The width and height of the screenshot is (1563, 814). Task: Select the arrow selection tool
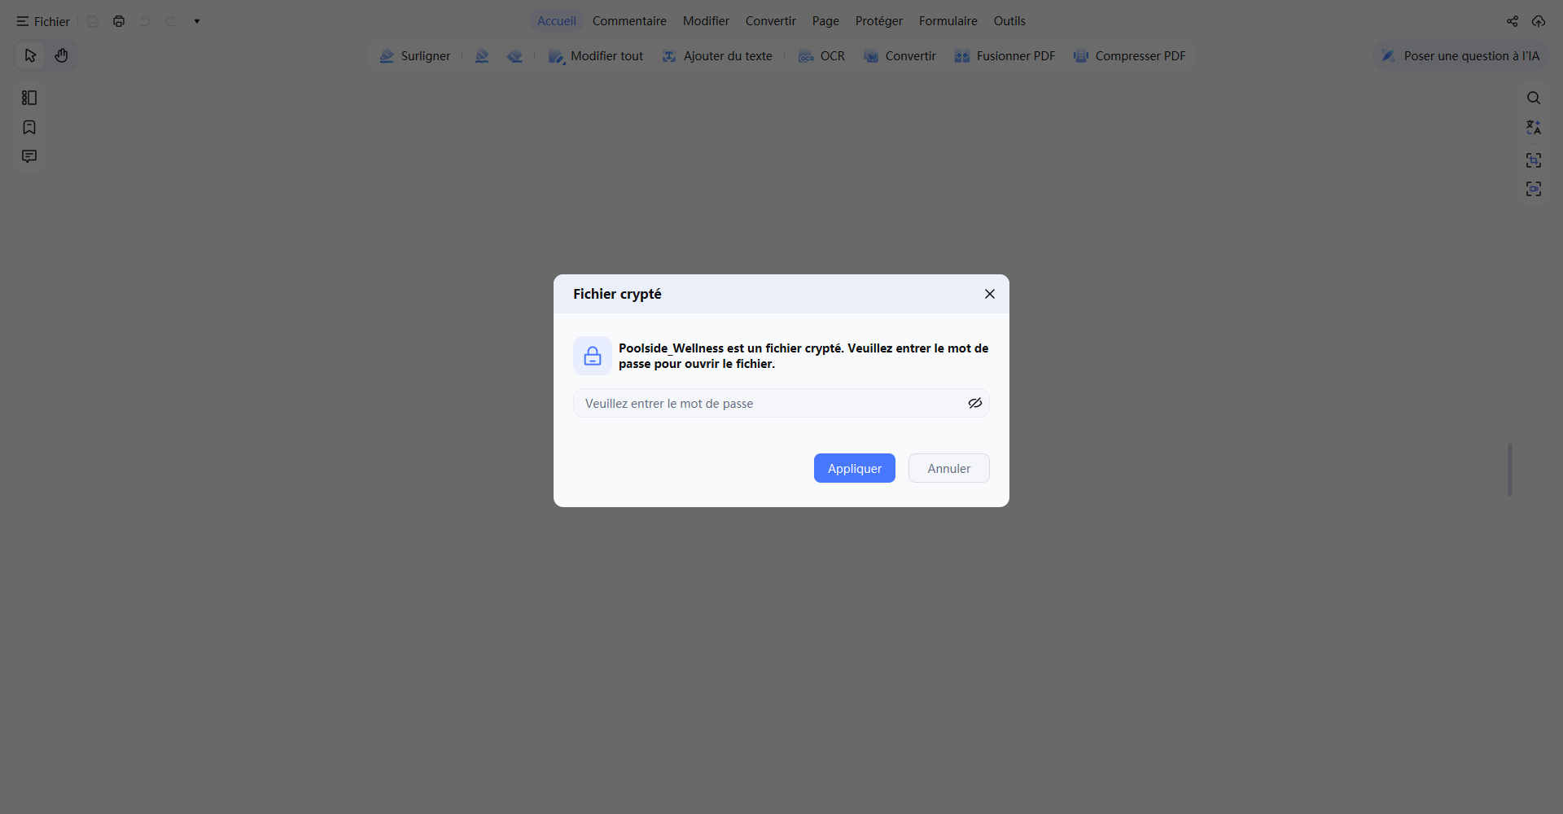pyautogui.click(x=30, y=55)
